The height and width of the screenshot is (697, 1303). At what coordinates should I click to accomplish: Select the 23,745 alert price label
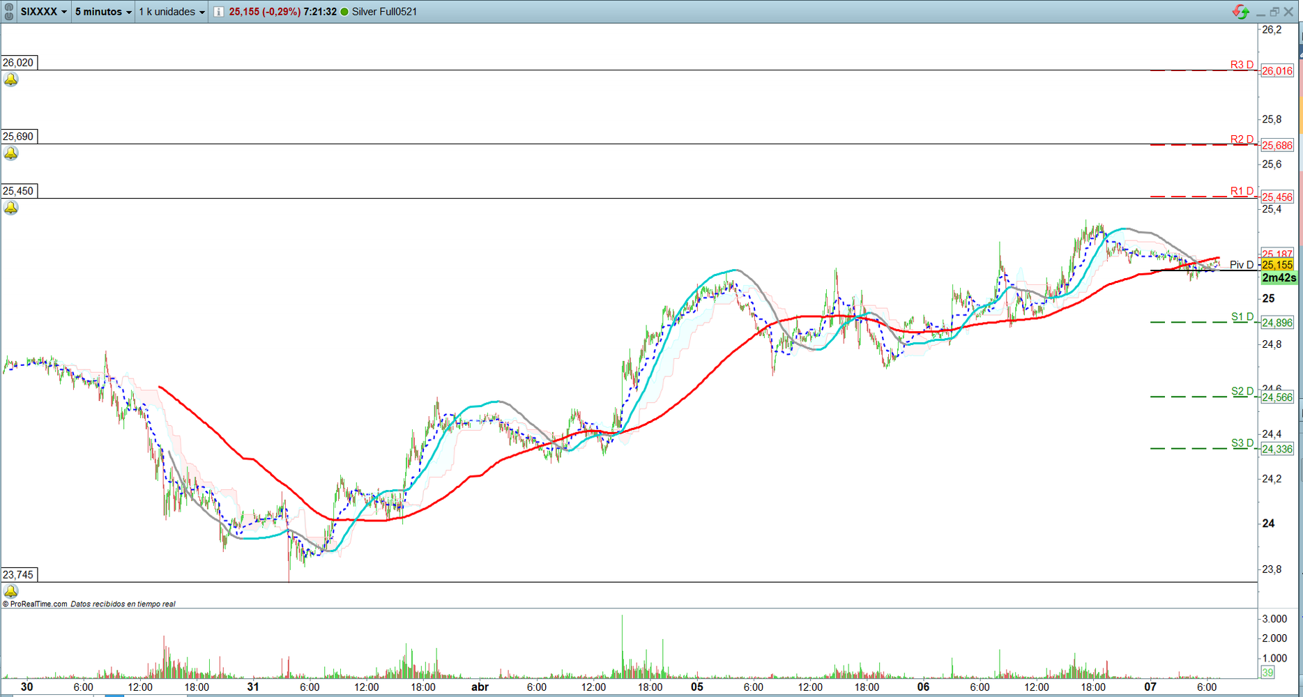(19, 575)
